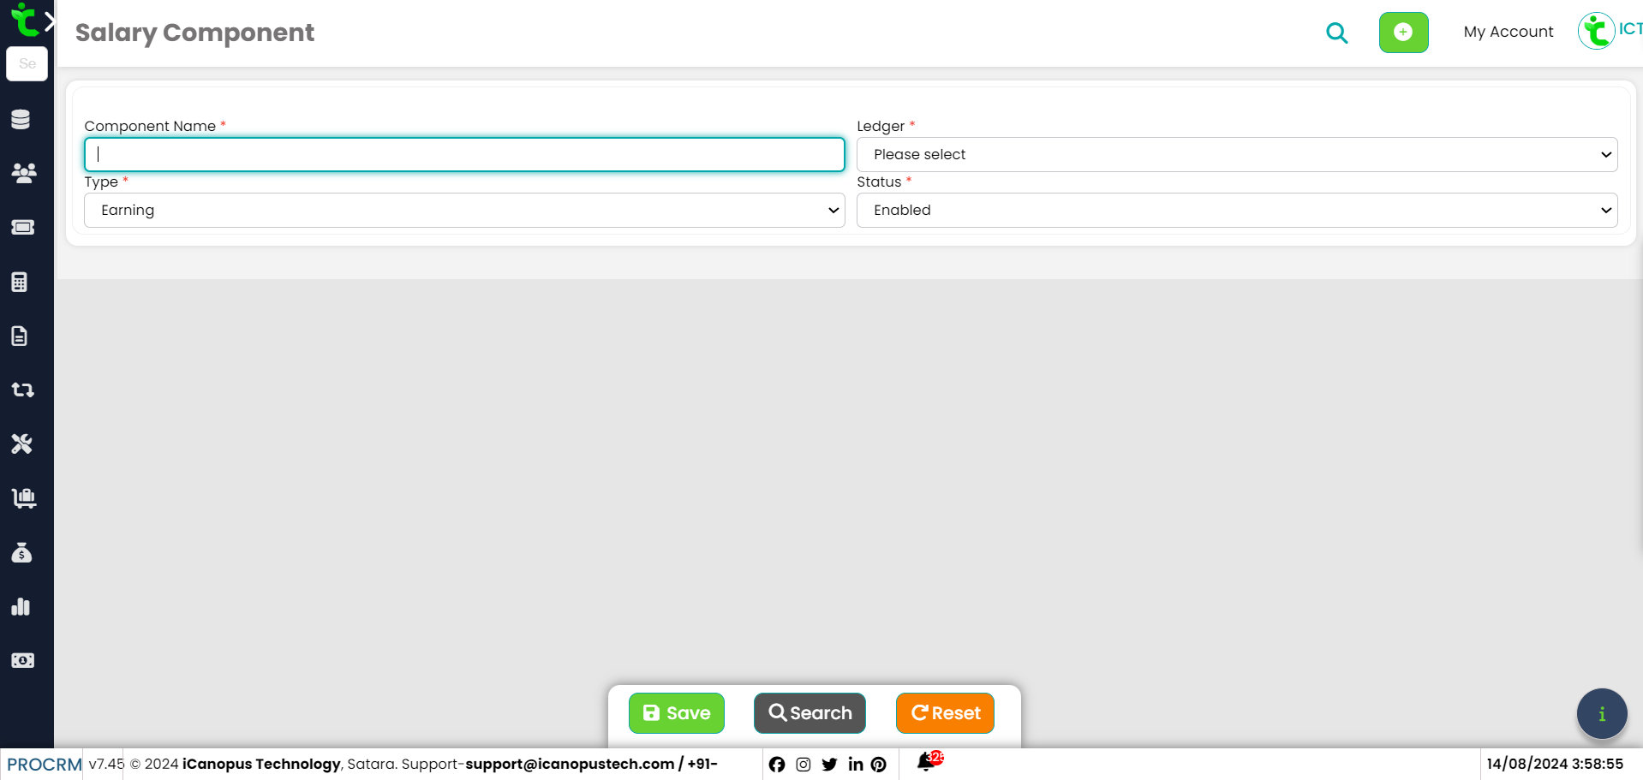Open the Type dropdown showing Earning
1643x780 pixels.
464,211
